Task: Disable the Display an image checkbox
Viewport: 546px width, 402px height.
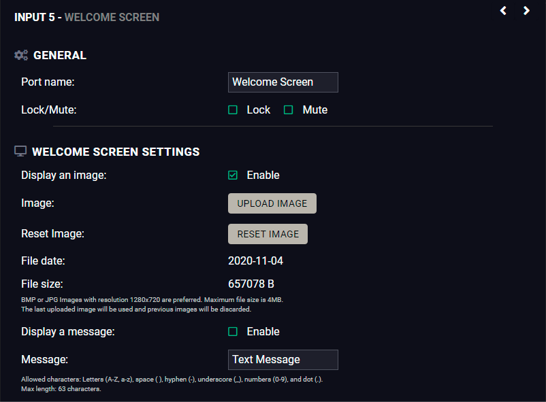Action: click(x=233, y=175)
